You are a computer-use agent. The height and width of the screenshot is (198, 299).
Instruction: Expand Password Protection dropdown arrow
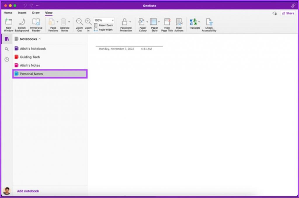[130, 22]
